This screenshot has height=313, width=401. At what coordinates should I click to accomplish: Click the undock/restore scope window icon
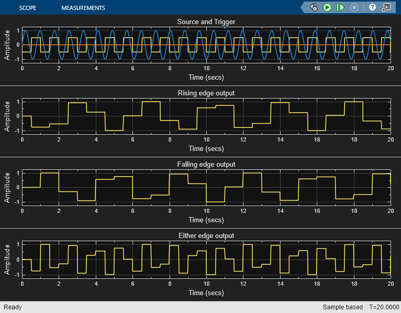click(386, 7)
